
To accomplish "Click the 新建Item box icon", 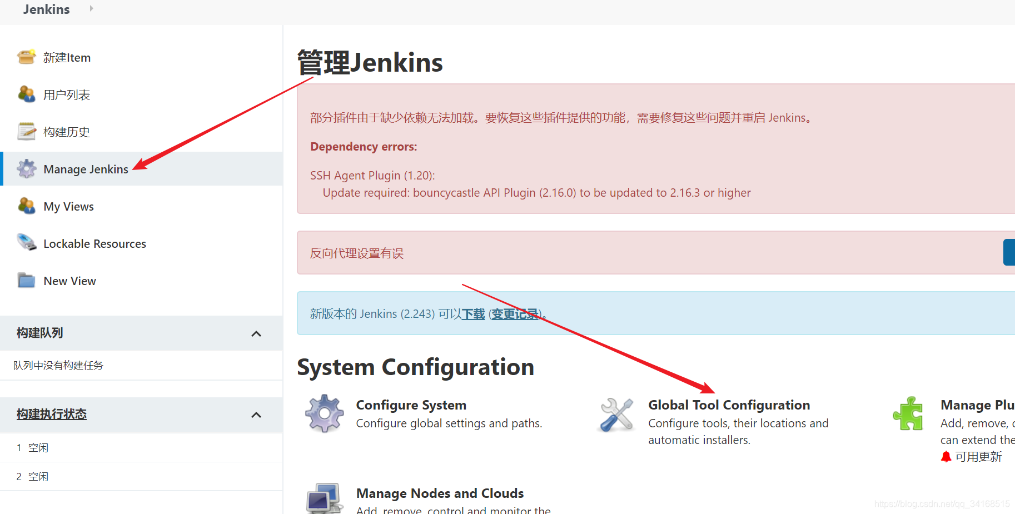I will click(26, 57).
